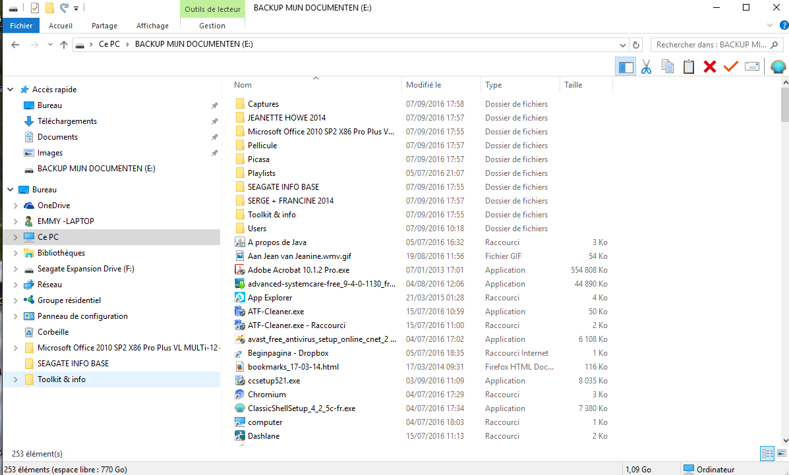Switch to large thumbnails view in status bar
This screenshot has width=789, height=475.
782,454
